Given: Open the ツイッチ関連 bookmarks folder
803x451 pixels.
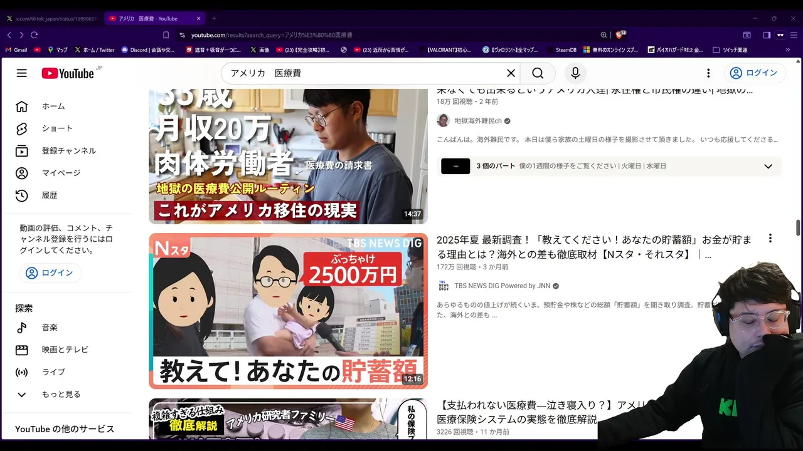Looking at the screenshot, I should [x=730, y=50].
